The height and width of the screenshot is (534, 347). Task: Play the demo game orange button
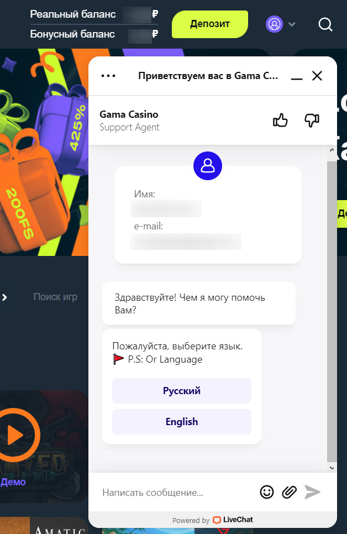15,435
